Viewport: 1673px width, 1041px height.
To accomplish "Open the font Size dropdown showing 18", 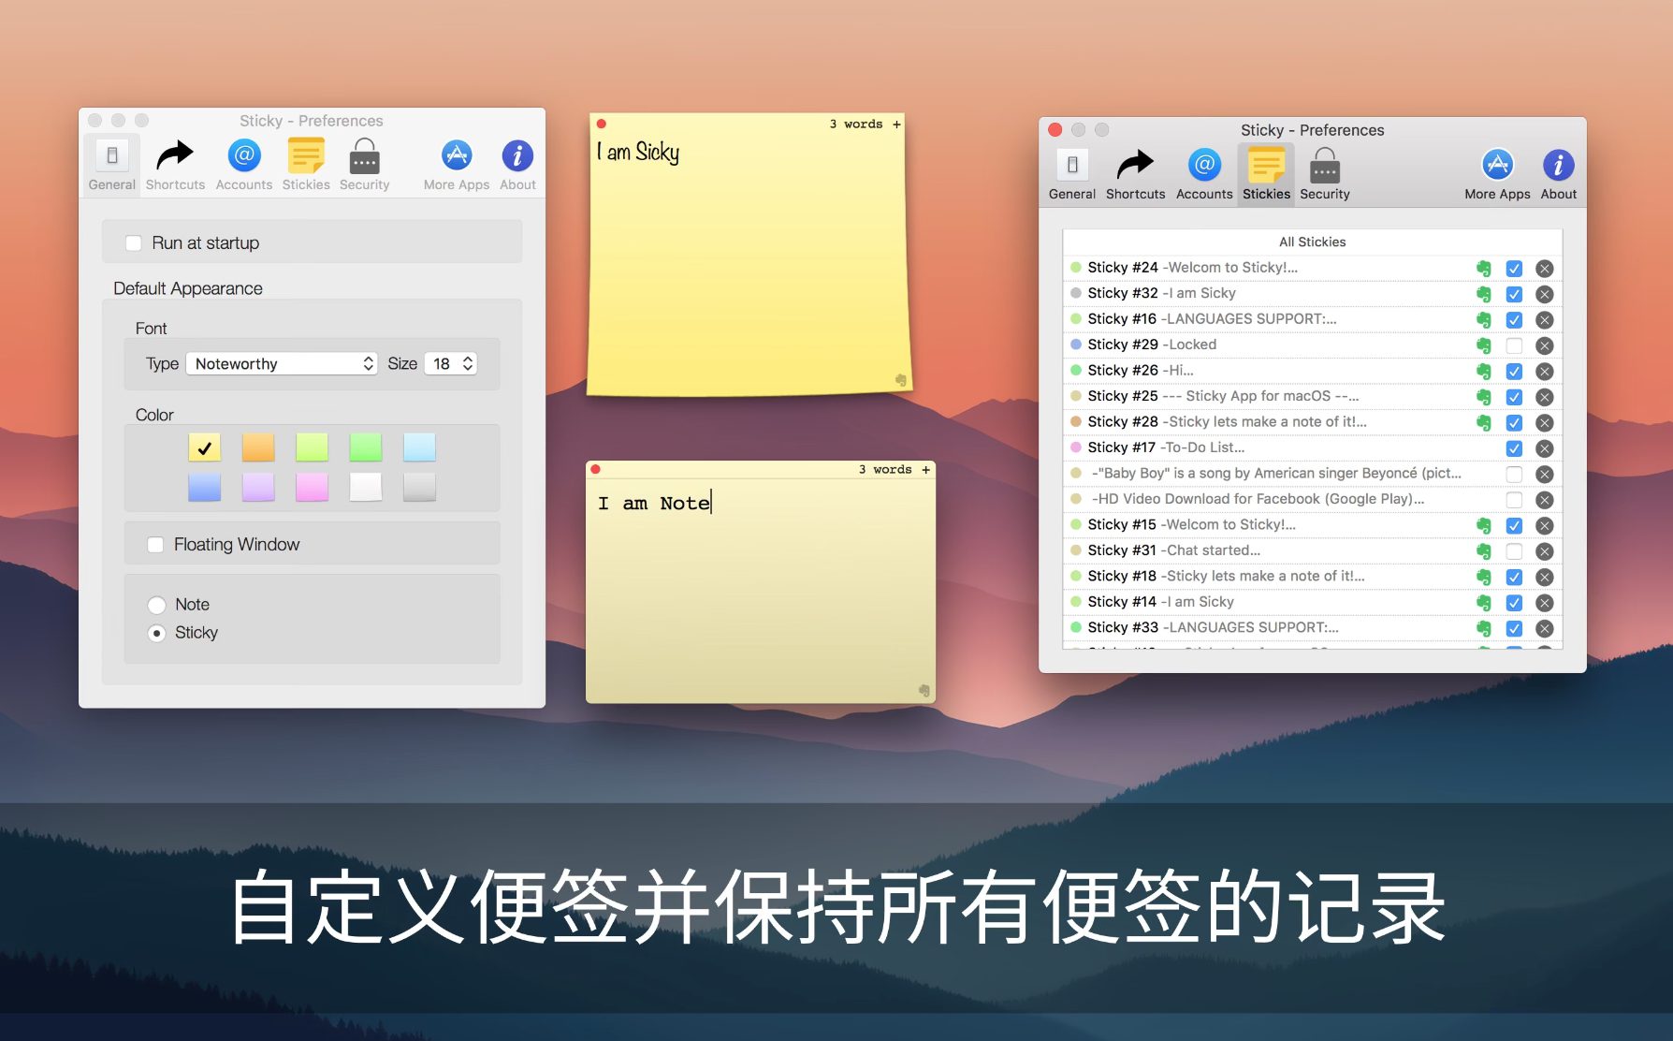I will click(x=451, y=364).
